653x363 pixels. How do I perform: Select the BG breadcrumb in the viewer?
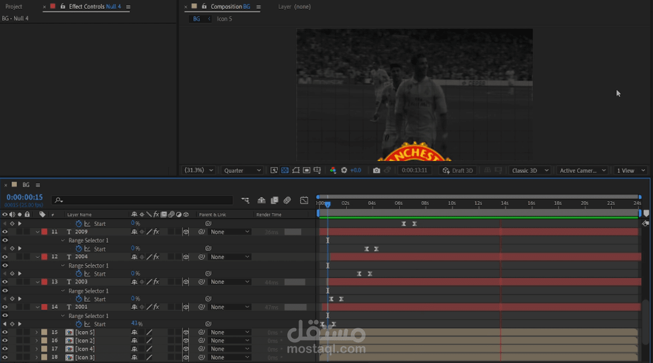pos(196,19)
